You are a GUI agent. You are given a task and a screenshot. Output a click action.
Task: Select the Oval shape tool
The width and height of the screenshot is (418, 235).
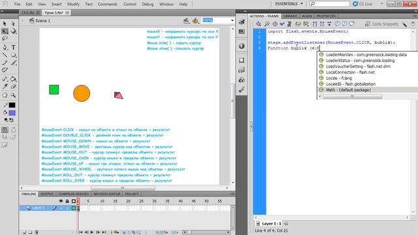(x=13, y=55)
